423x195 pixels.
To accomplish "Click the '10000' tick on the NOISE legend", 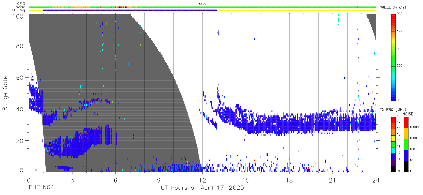I will point(414,128).
